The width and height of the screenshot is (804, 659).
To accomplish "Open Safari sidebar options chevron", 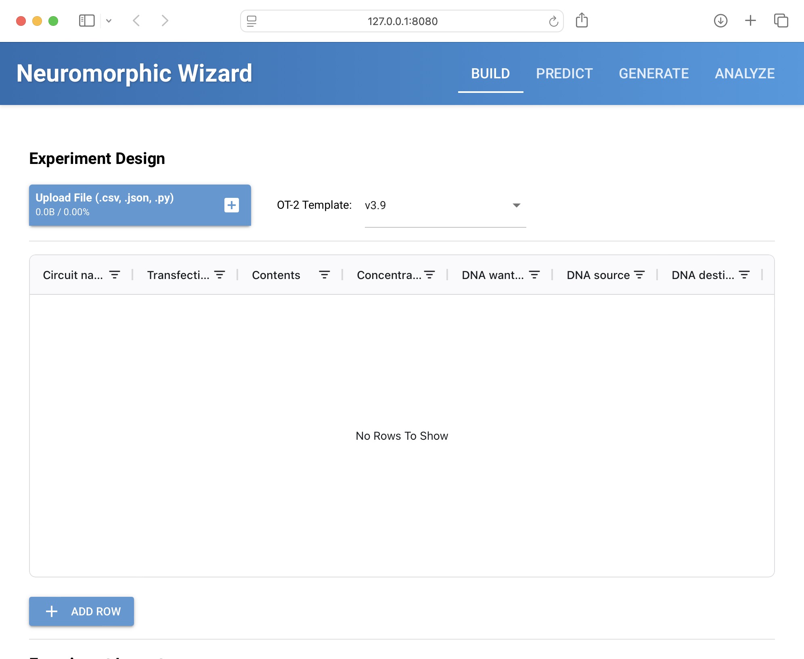I will click(109, 21).
